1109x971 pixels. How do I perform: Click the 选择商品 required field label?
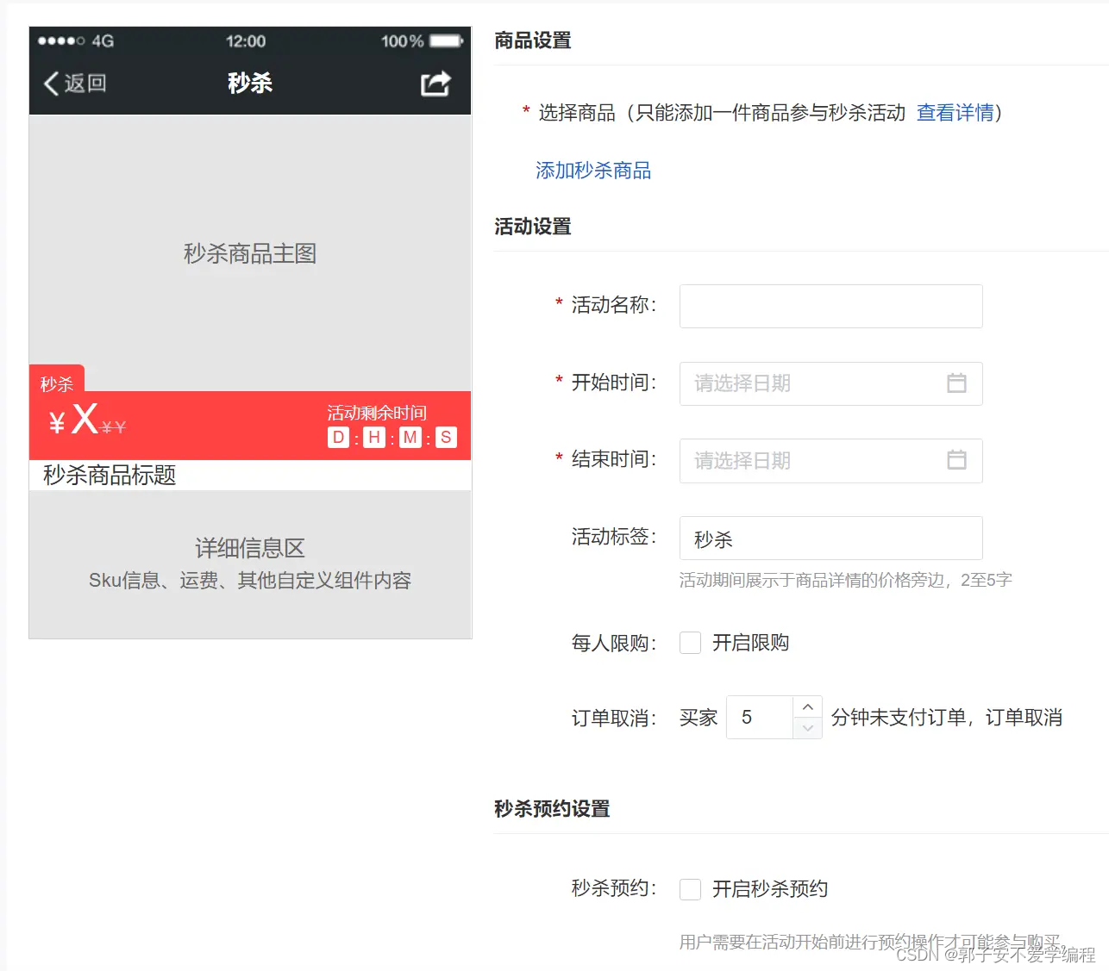click(577, 113)
